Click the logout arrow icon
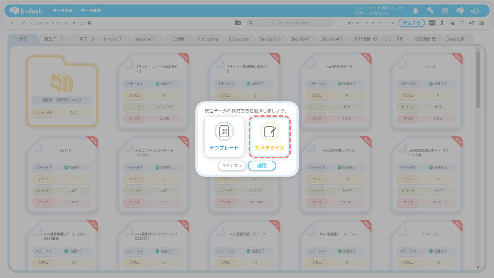494x278 pixels. click(475, 11)
